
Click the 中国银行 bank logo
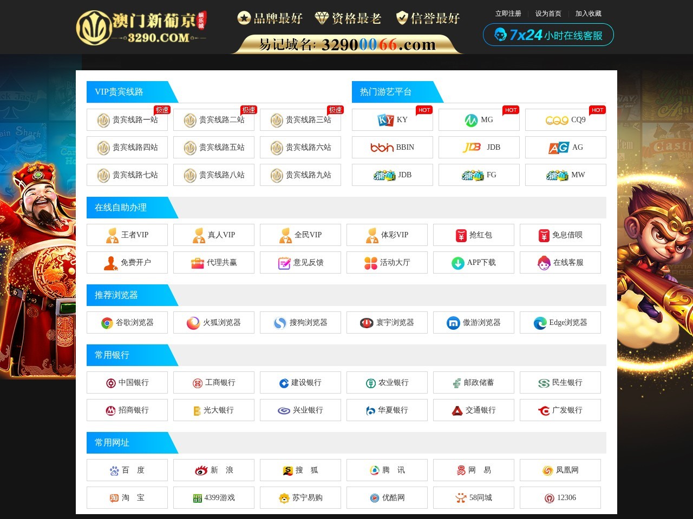[x=111, y=383]
